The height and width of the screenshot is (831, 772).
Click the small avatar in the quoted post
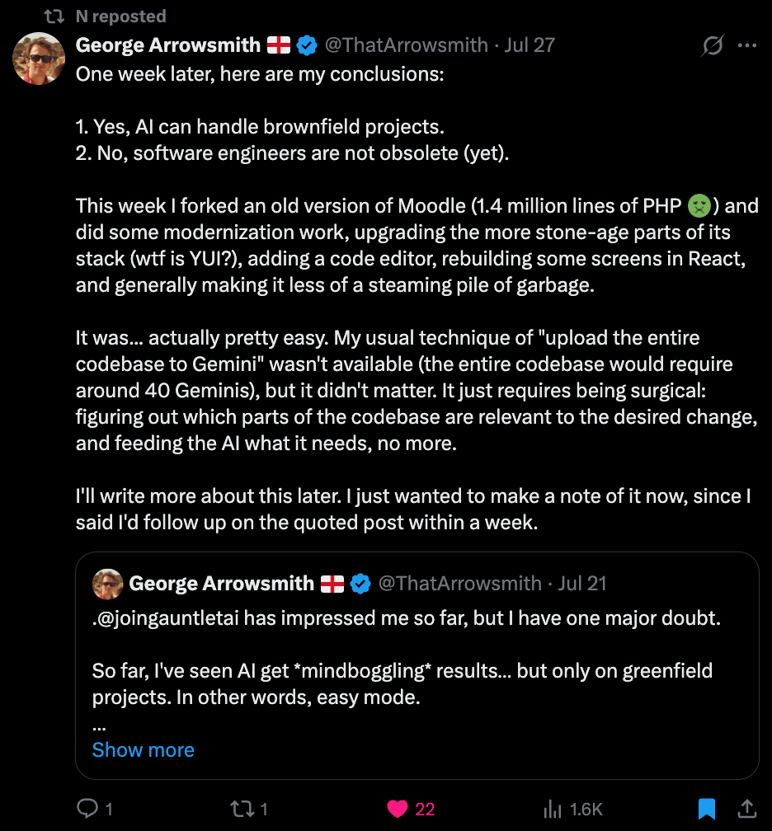107,584
